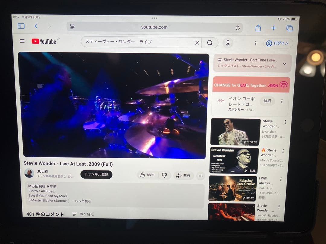Tap the main video player
This screenshot has height=244, width=326.
click(114, 106)
